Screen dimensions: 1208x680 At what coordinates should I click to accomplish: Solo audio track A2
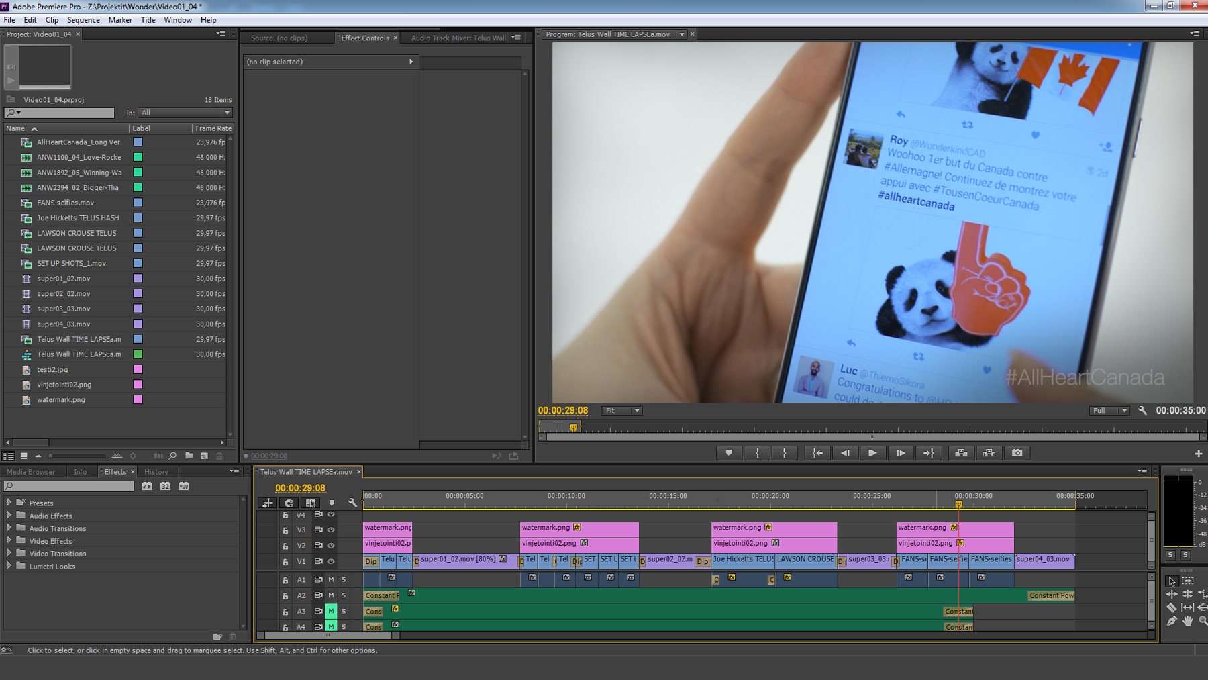pos(344,595)
